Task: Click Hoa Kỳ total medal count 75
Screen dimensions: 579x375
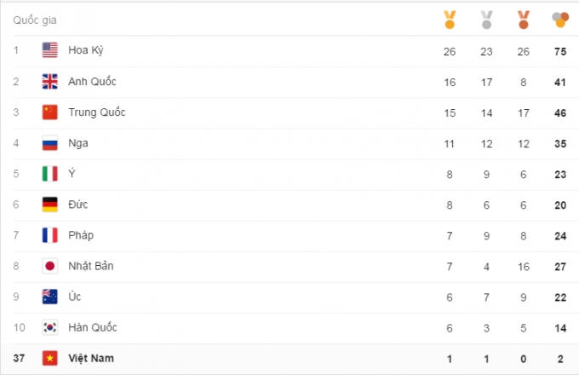Action: pyautogui.click(x=559, y=51)
